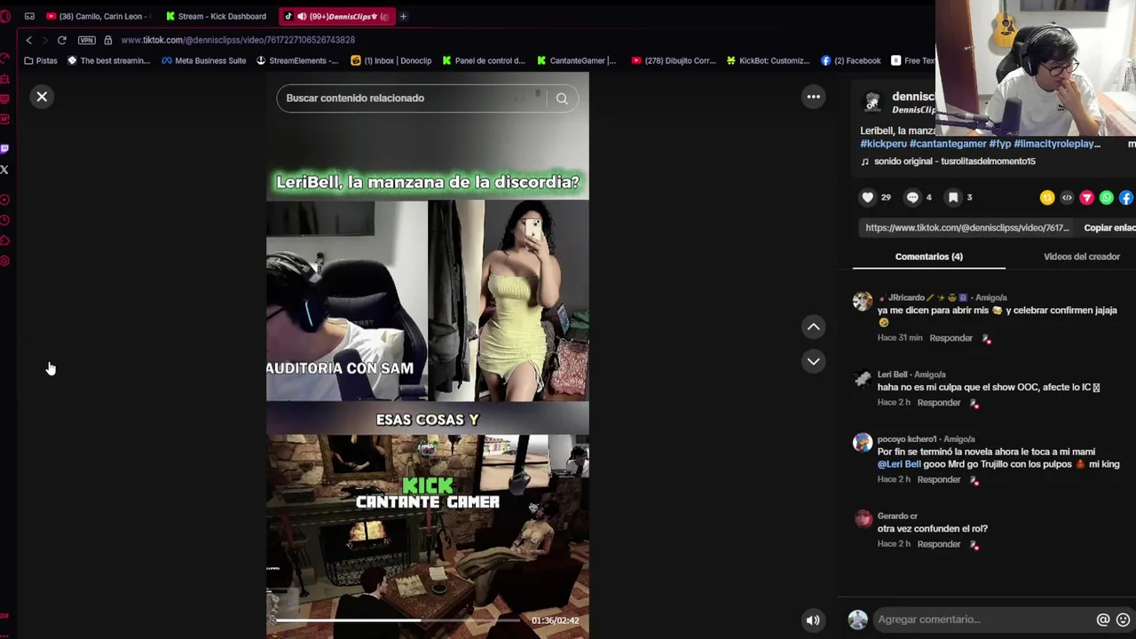Seek on the video progress bar
This screenshot has height=639, width=1136.
coord(399,620)
